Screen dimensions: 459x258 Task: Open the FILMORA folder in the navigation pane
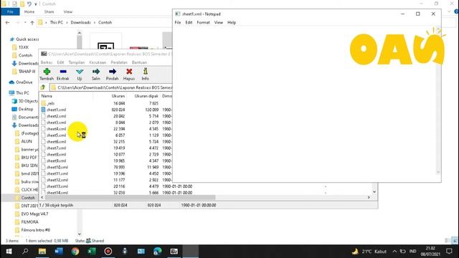pos(29,222)
